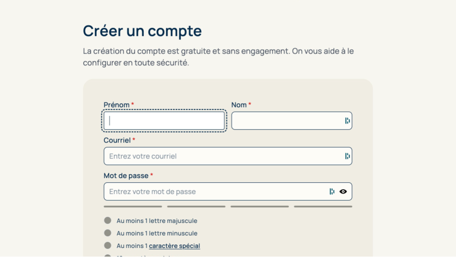Open password manager icon in Nom field

(x=347, y=121)
